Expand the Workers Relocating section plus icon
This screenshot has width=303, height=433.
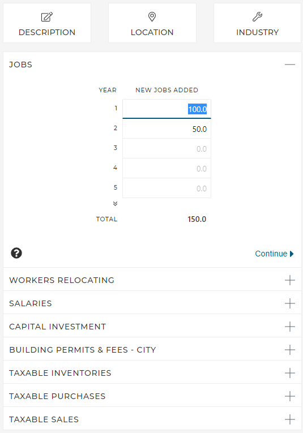(x=290, y=280)
